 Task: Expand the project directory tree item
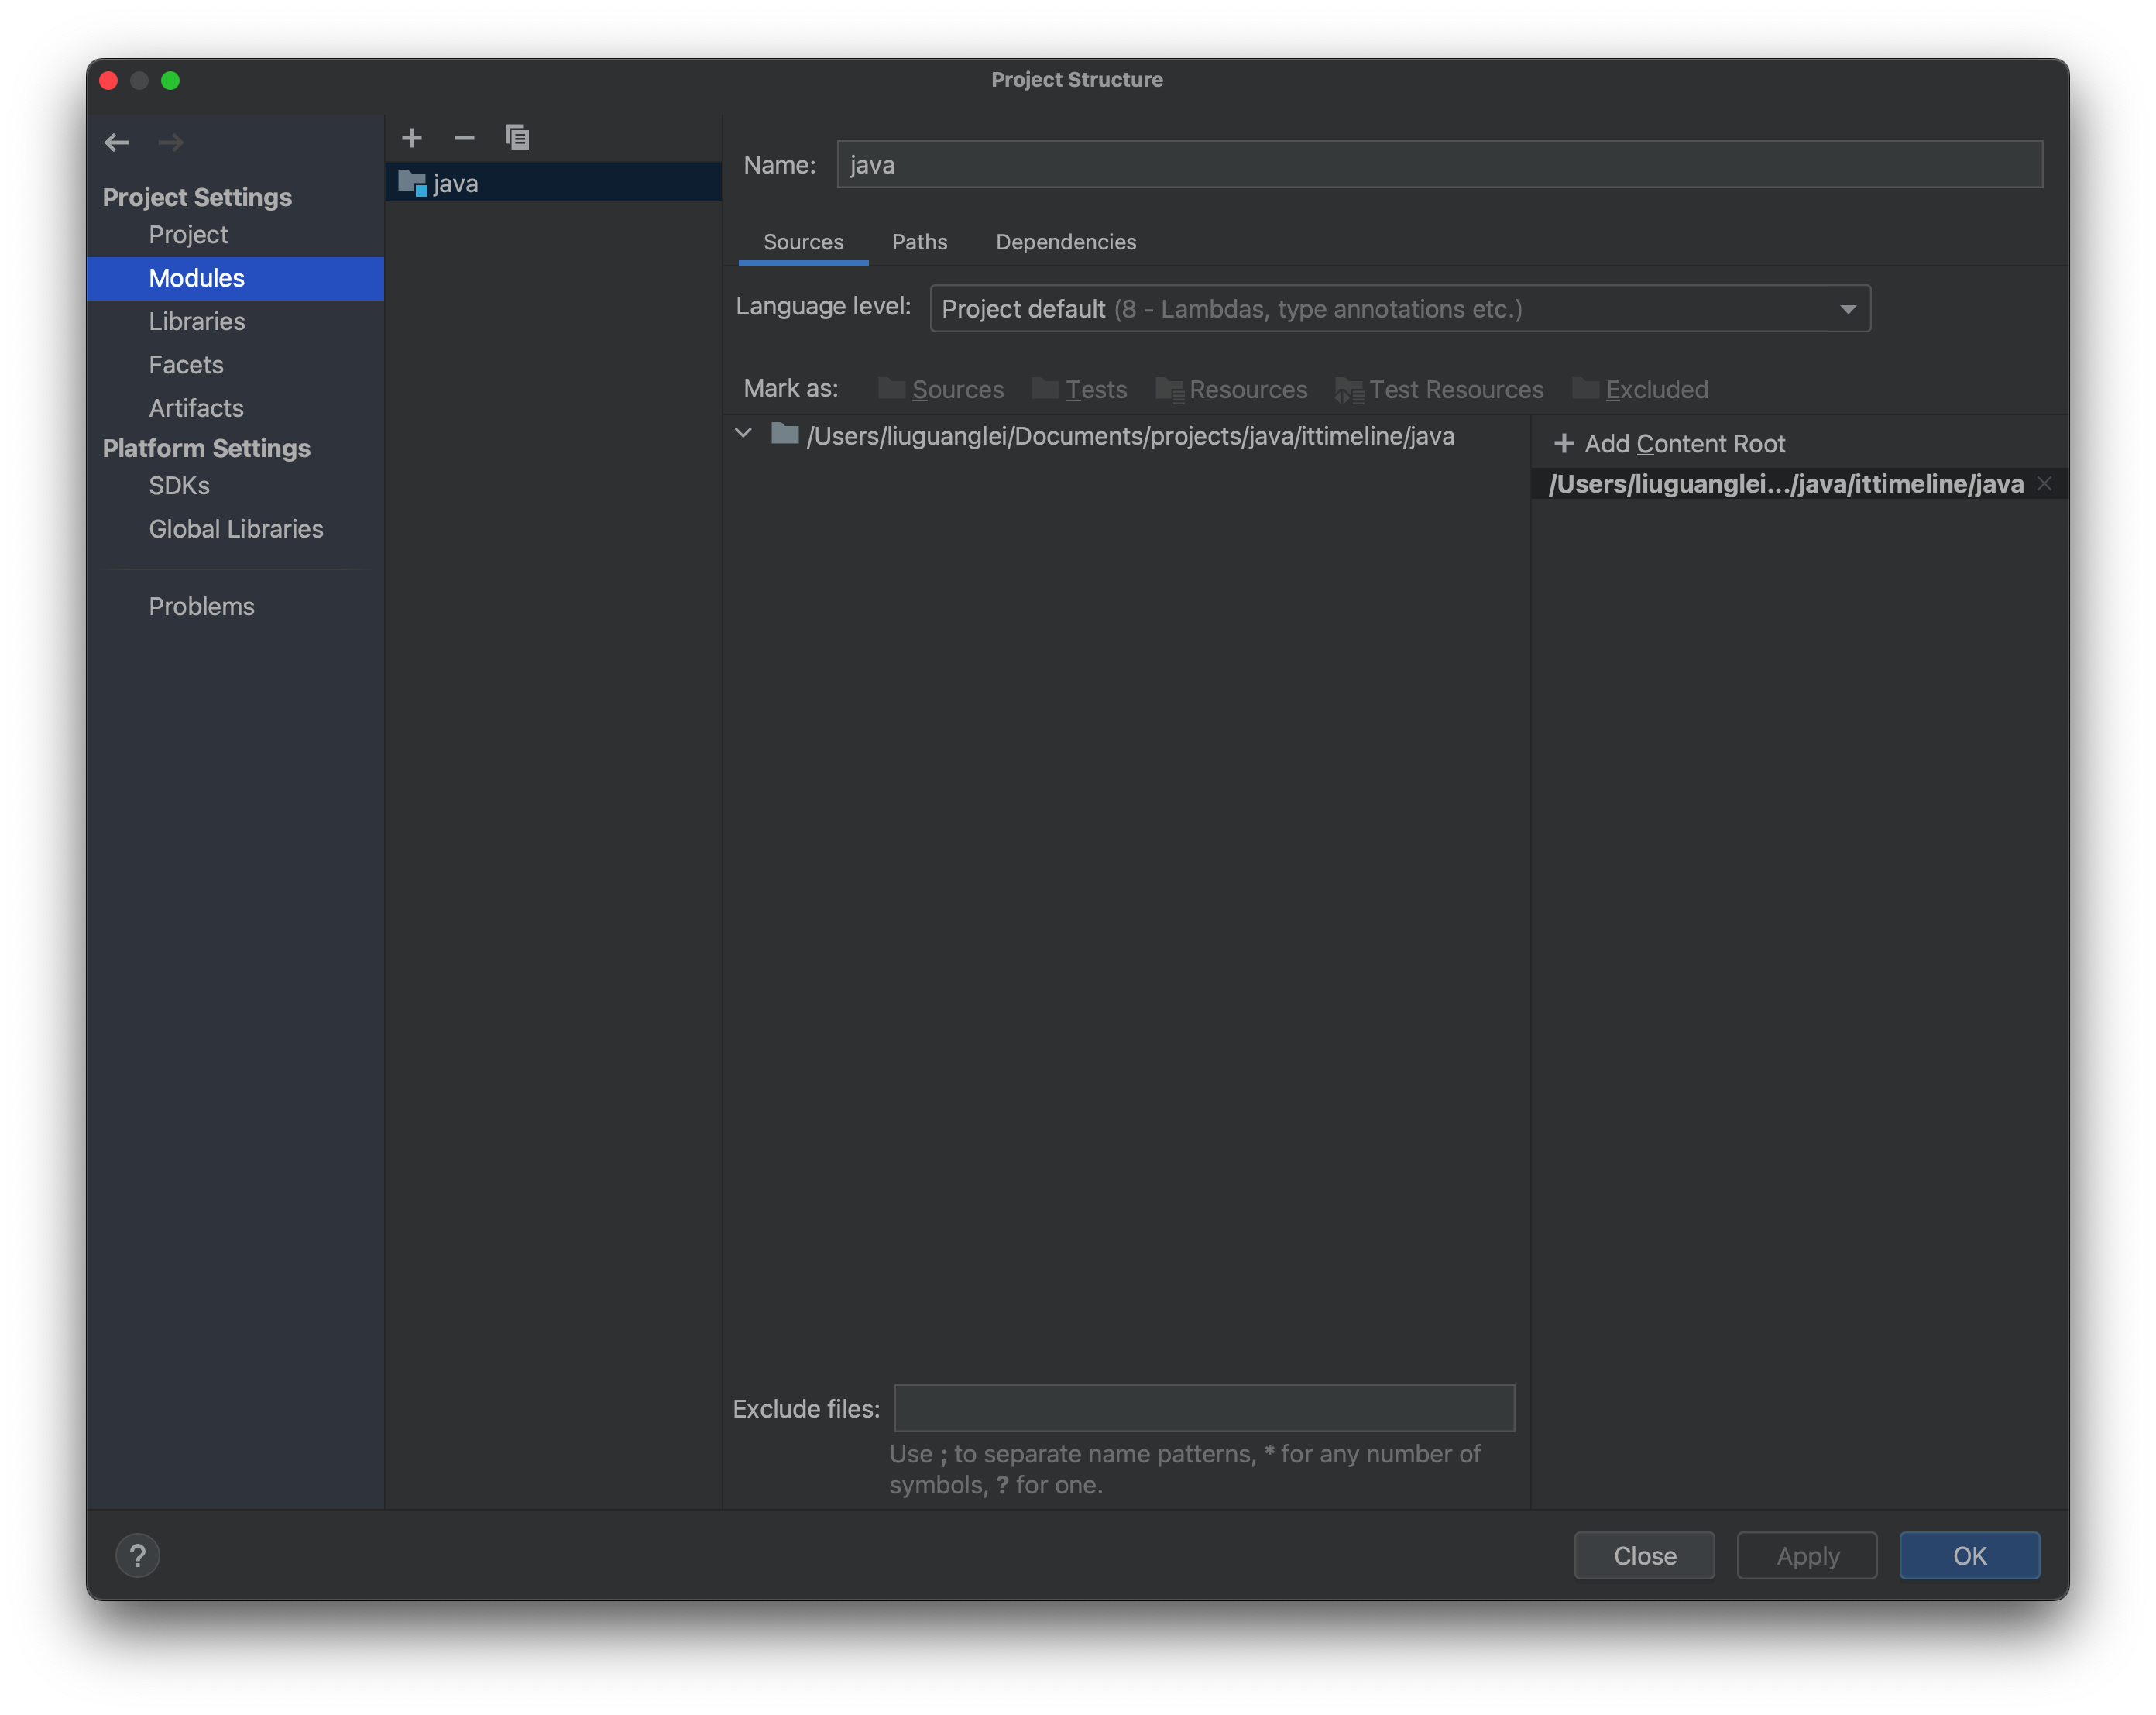[743, 436]
